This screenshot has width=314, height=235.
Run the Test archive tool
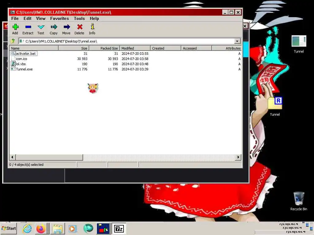(x=41, y=27)
